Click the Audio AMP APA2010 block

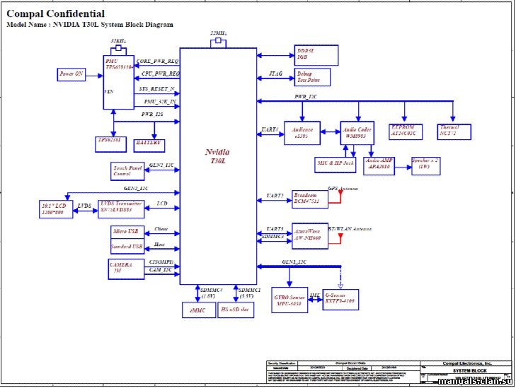pyautogui.click(x=379, y=166)
